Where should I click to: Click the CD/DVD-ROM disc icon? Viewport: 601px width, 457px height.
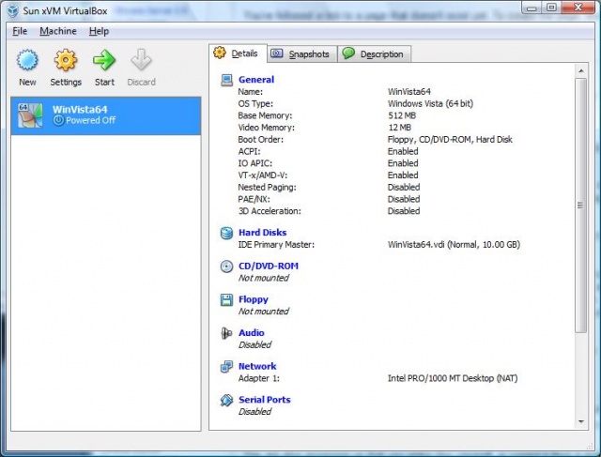click(226, 267)
